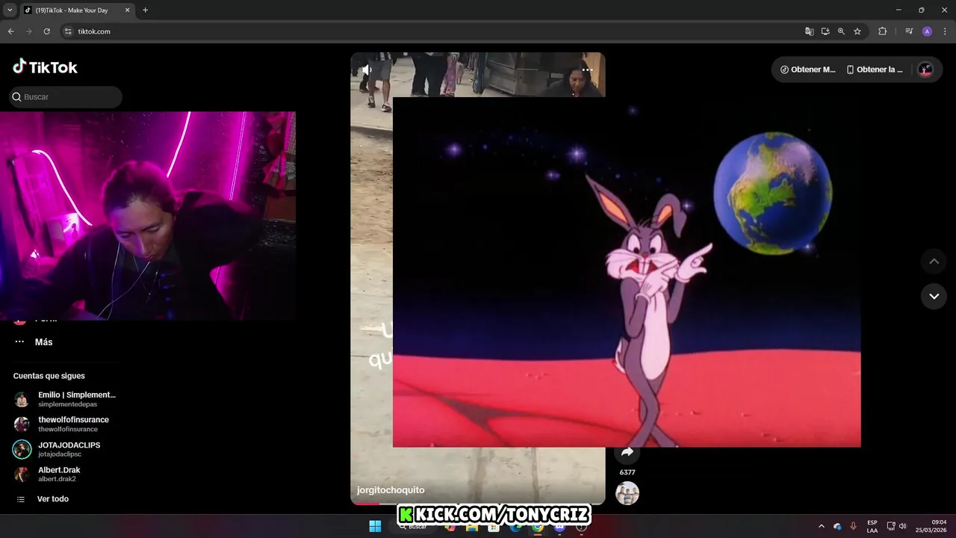The image size is (956, 538).
Task: Show hidden tray icons chevron
Action: (822, 526)
